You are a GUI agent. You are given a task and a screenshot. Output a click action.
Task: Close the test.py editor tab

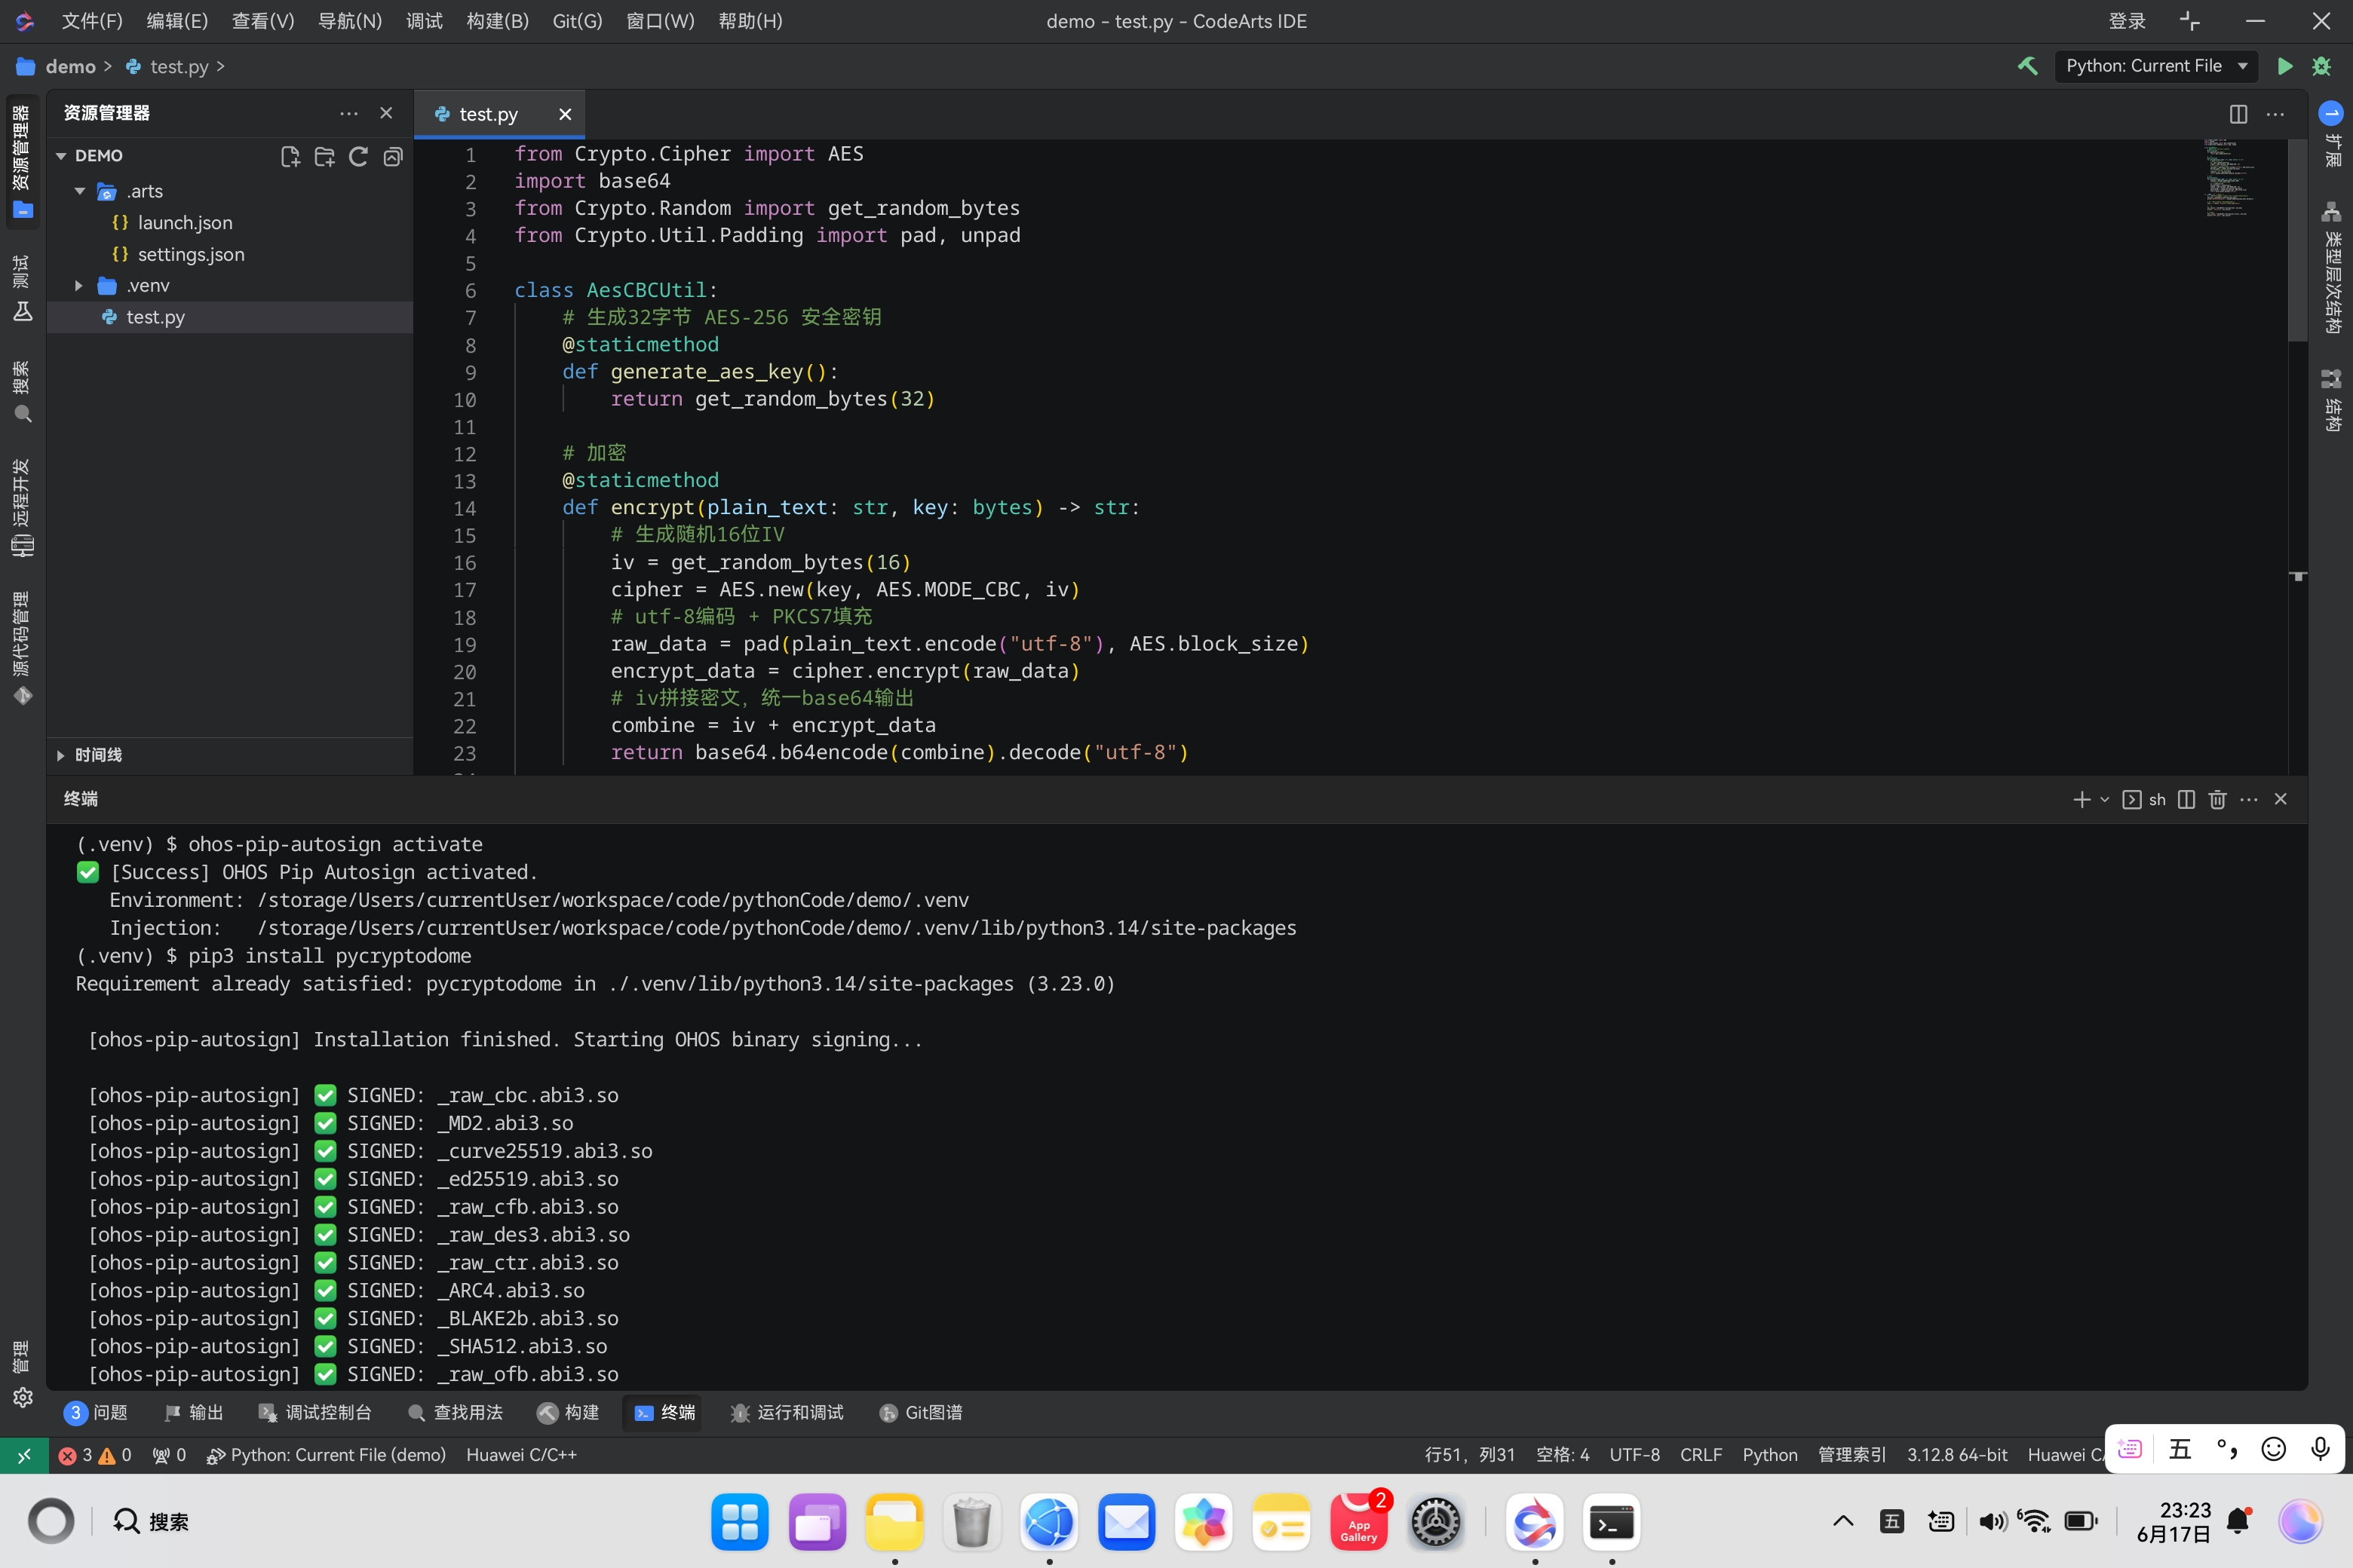point(565,114)
